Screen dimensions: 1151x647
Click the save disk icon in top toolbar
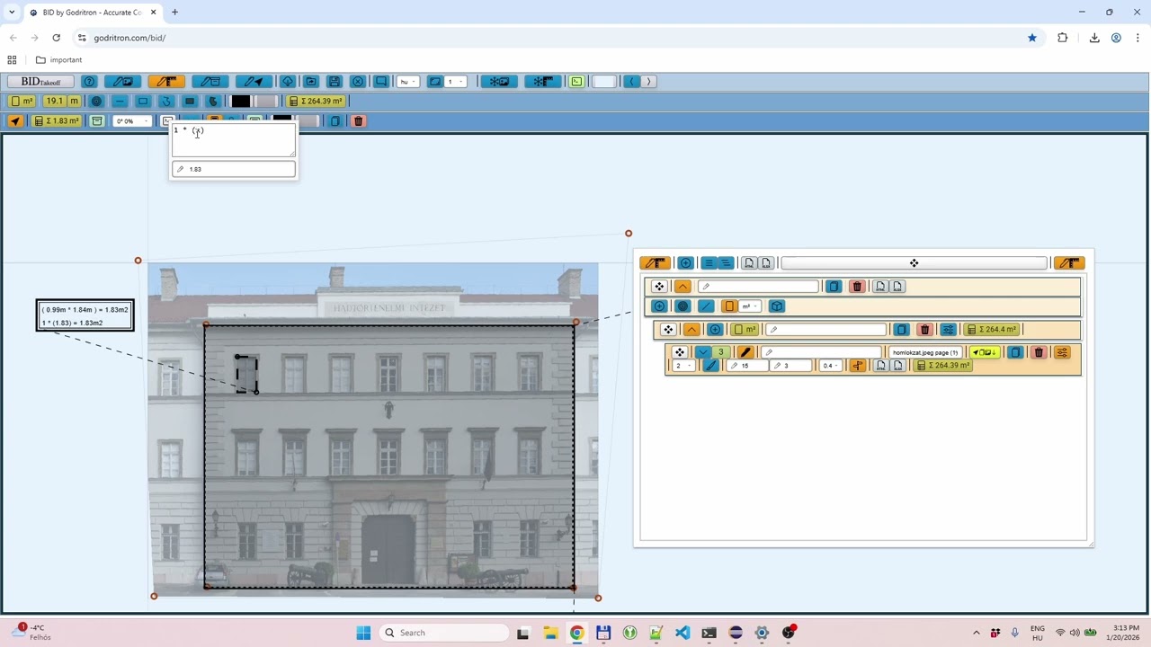point(335,82)
